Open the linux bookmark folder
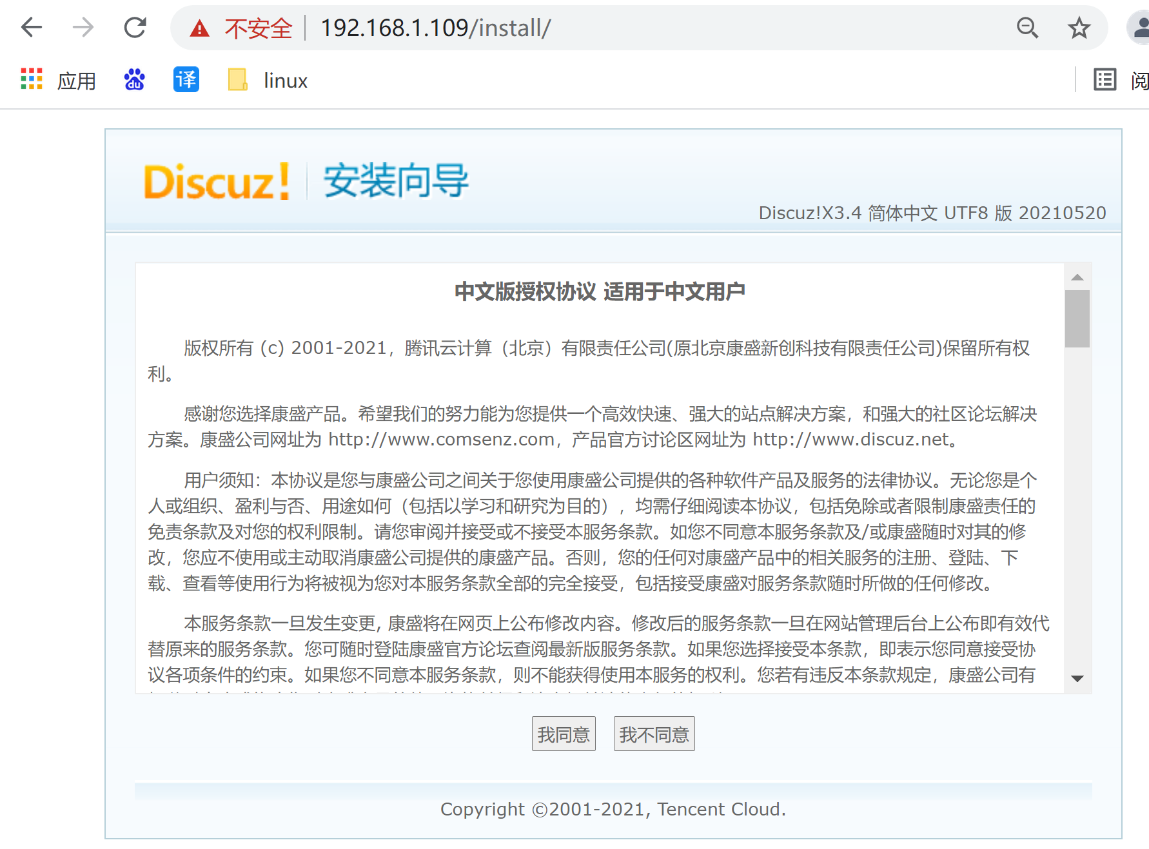Image resolution: width=1149 pixels, height=849 pixels. click(x=268, y=80)
